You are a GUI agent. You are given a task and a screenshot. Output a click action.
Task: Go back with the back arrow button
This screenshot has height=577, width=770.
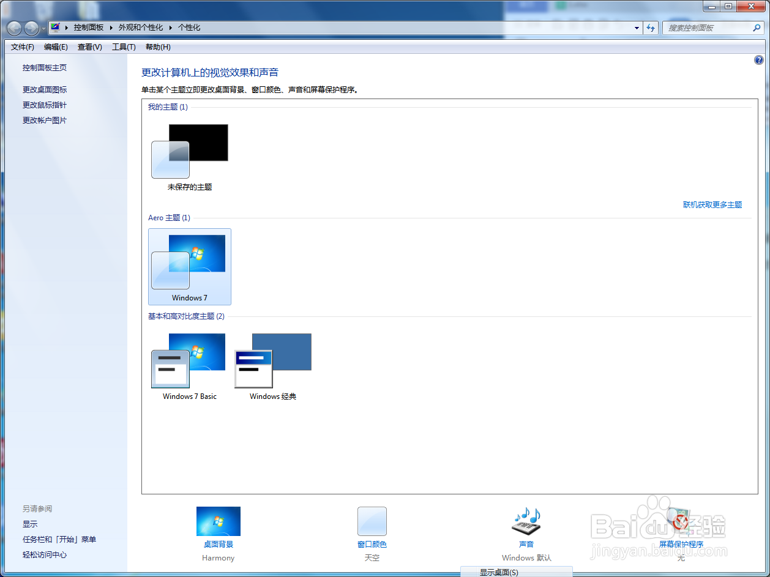click(14, 28)
